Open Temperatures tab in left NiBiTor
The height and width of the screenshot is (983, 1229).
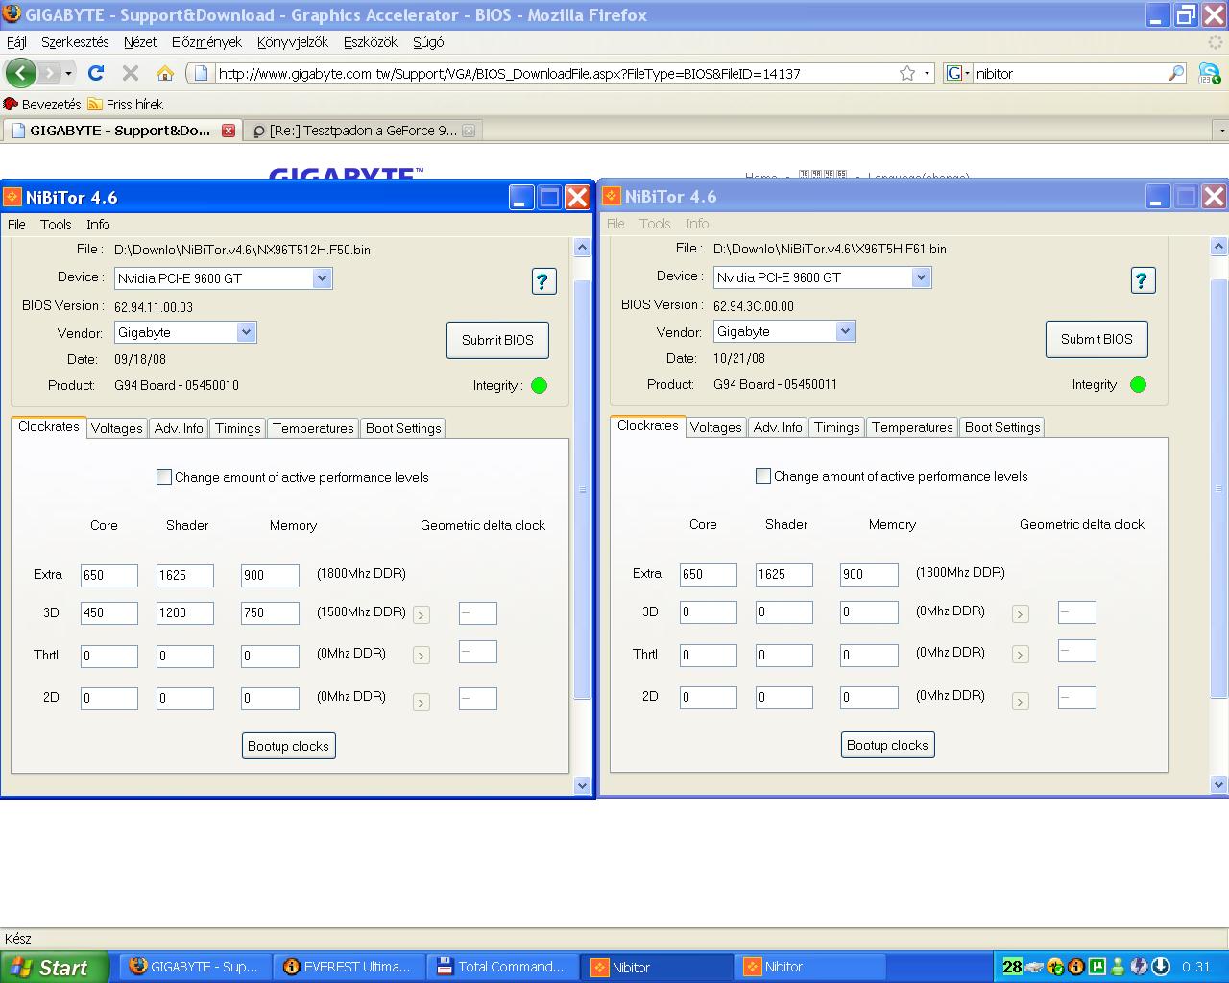313,428
